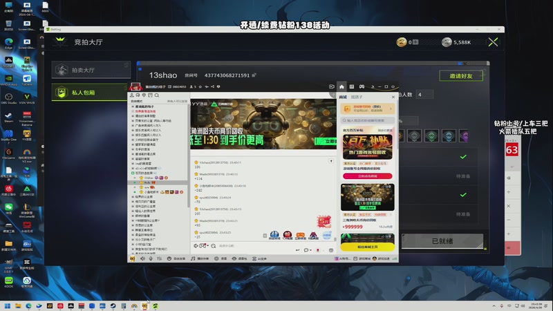The width and height of the screenshot is (553, 311).
Task: Click the gold coin icon in auction hall header
Action: pyautogui.click(x=402, y=42)
